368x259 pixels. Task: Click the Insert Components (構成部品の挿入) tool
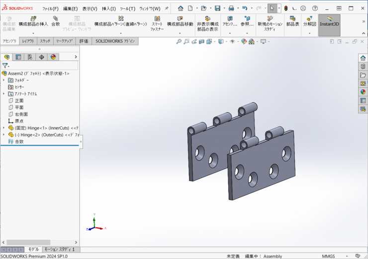tap(33, 21)
